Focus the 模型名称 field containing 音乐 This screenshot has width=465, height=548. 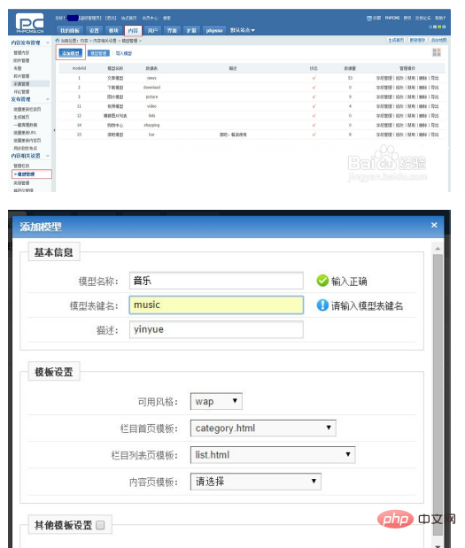(216, 281)
